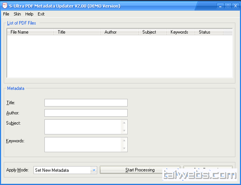
Task: Focus the Title metadata input field
Action: 86,103
